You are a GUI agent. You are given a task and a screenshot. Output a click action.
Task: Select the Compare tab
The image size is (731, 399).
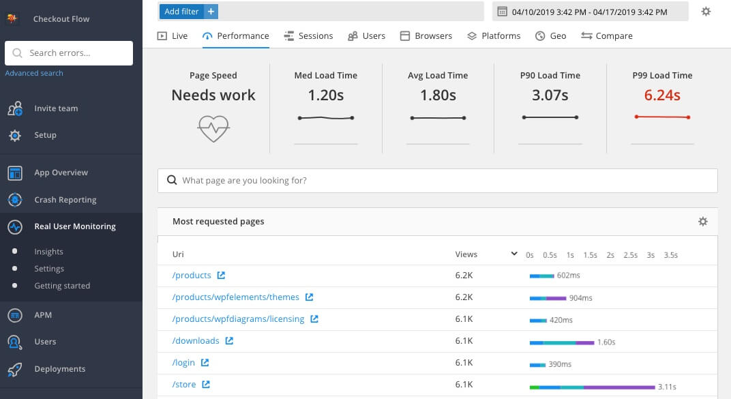pos(607,36)
